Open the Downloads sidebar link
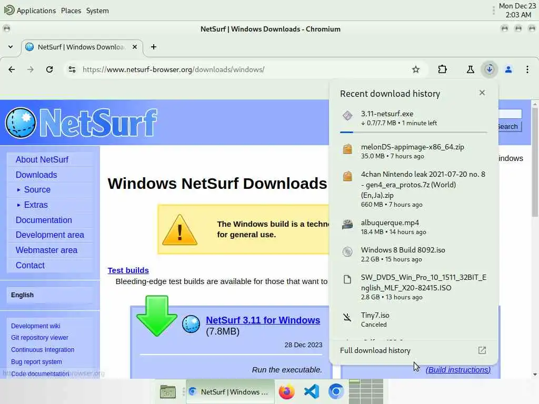The image size is (539, 404). tap(36, 175)
